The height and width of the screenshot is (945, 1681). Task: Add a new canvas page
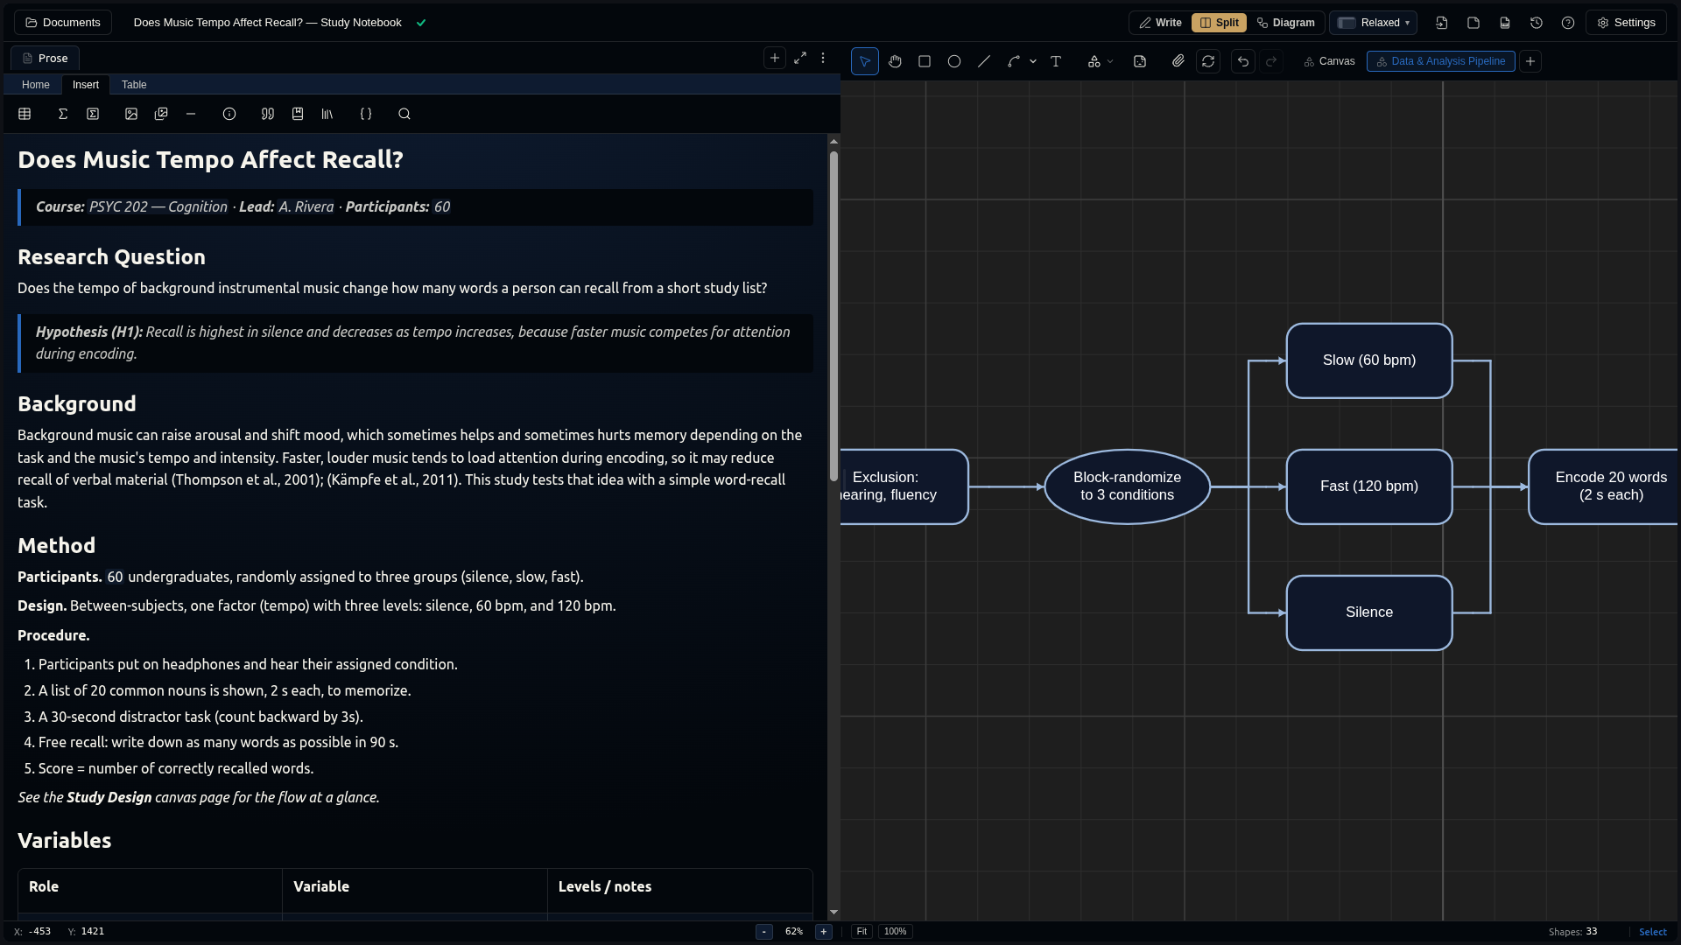(1530, 61)
